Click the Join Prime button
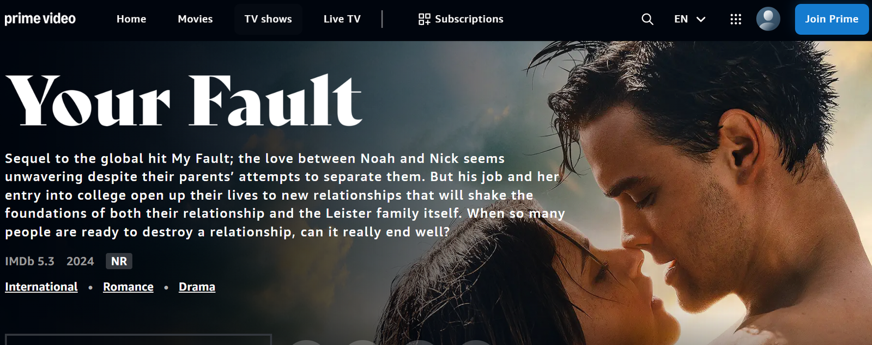This screenshot has width=872, height=345. (832, 19)
